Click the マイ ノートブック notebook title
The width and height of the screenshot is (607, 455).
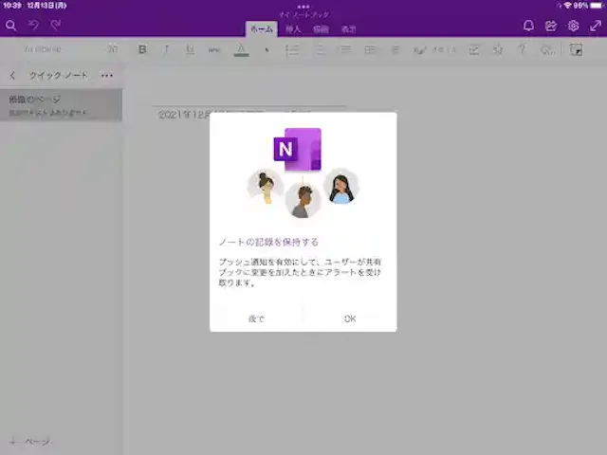click(x=303, y=15)
